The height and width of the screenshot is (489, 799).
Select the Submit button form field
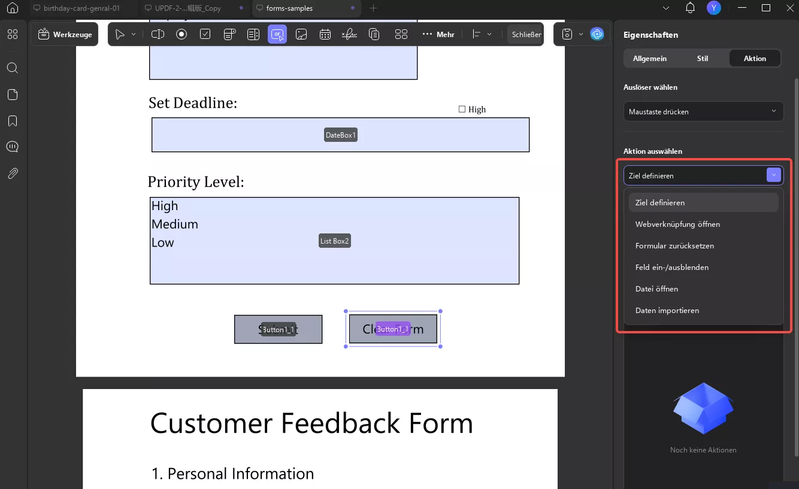(x=279, y=329)
